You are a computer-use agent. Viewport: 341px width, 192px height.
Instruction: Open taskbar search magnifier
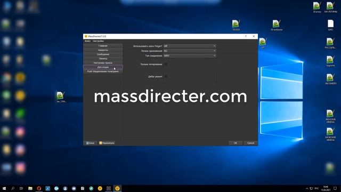13,188
